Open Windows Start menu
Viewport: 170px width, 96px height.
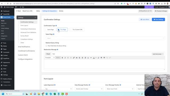[x=3, y=94]
